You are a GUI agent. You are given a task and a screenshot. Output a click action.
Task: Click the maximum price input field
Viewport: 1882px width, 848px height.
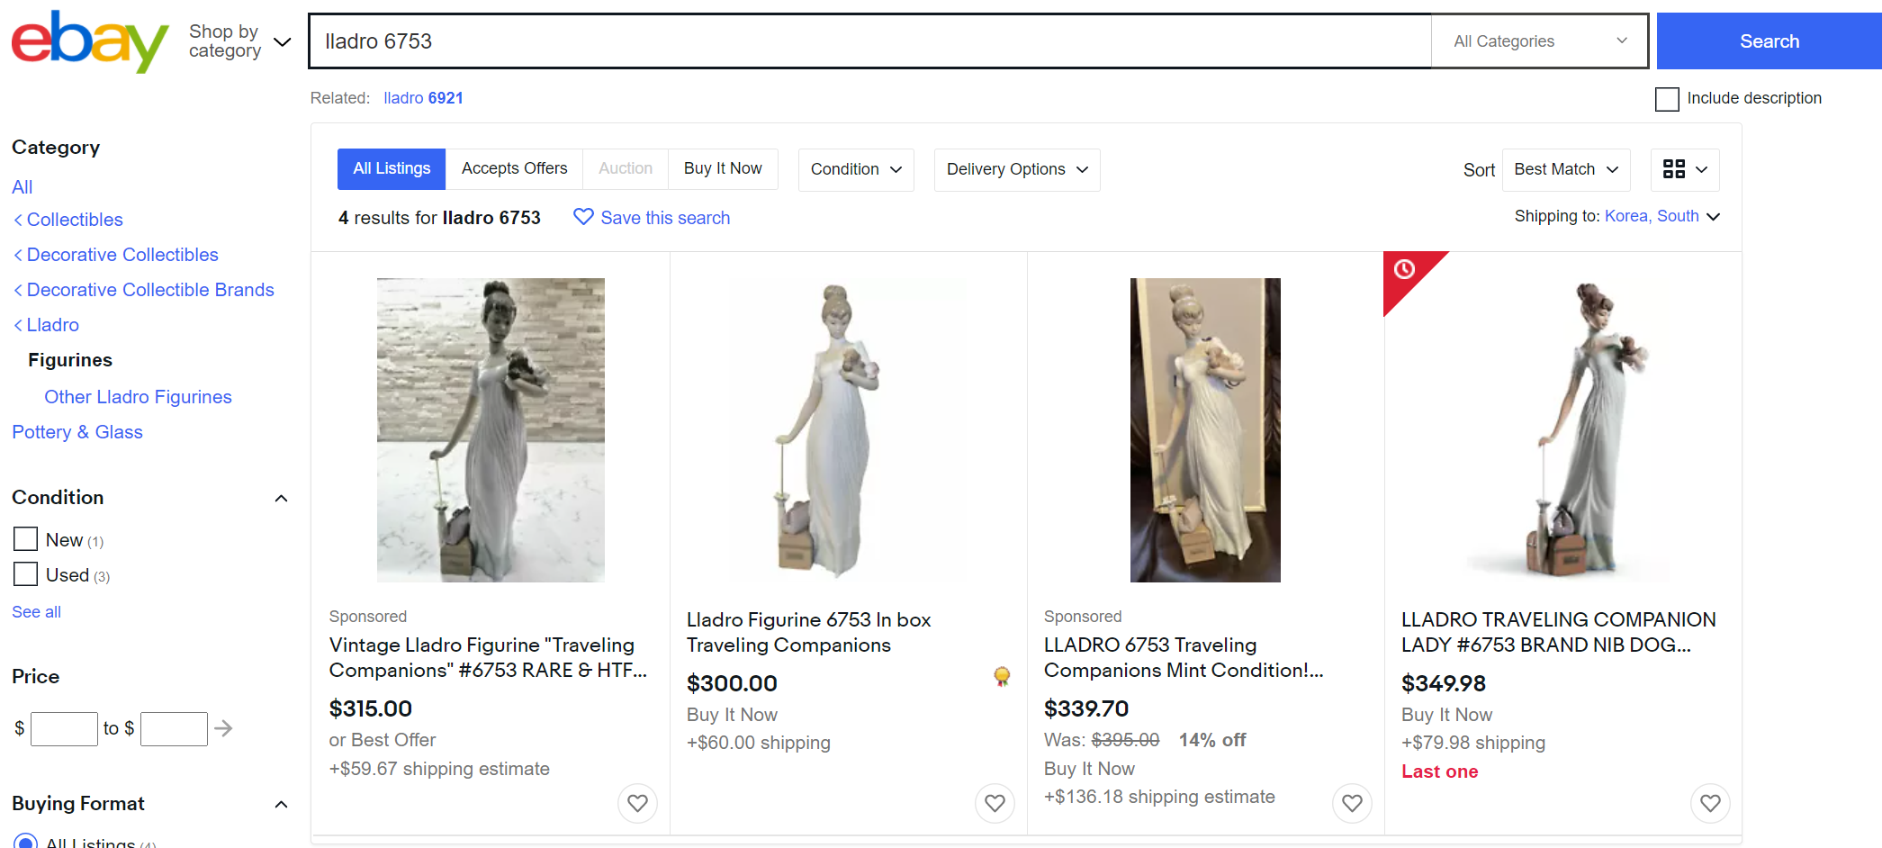(174, 729)
